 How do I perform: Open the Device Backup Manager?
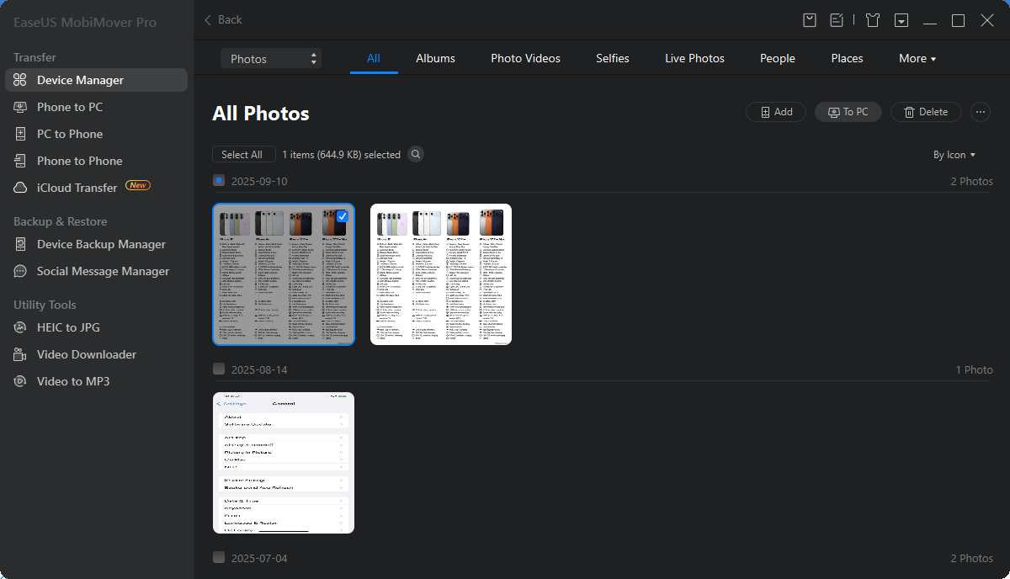tap(101, 244)
